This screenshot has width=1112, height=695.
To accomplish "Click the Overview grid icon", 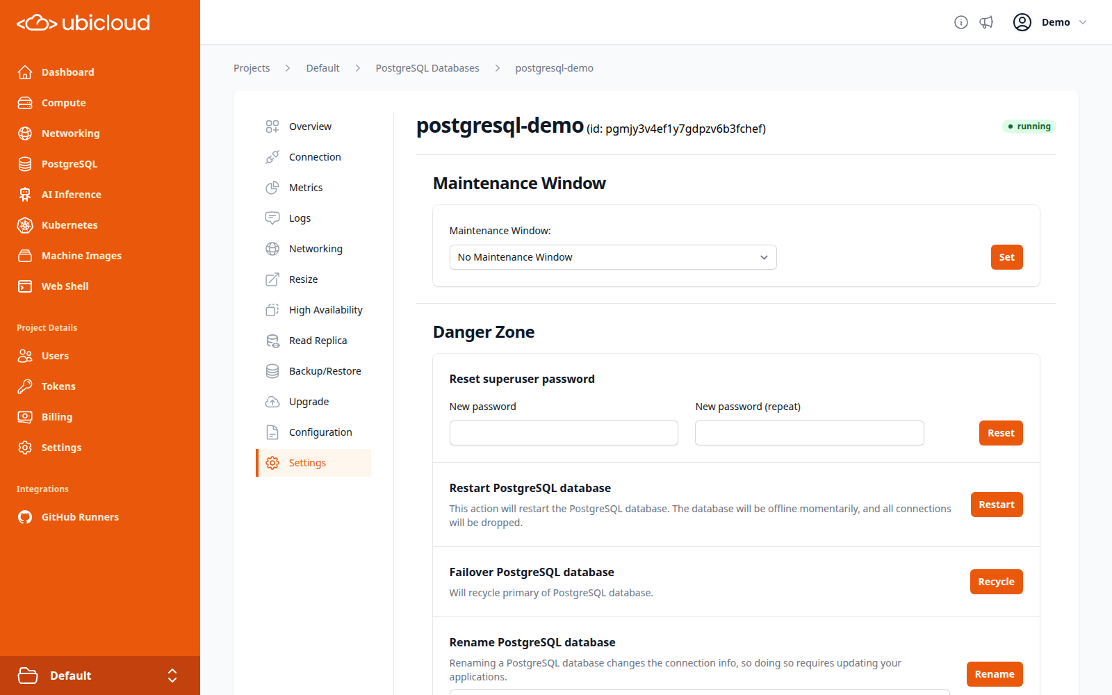I will (272, 126).
